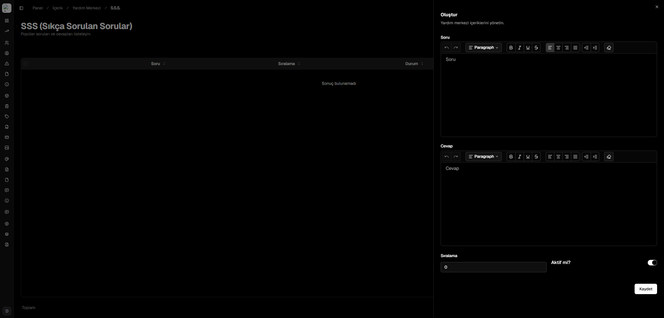Increase indent in the Soru editor
This screenshot has width=664, height=318.
(595, 48)
